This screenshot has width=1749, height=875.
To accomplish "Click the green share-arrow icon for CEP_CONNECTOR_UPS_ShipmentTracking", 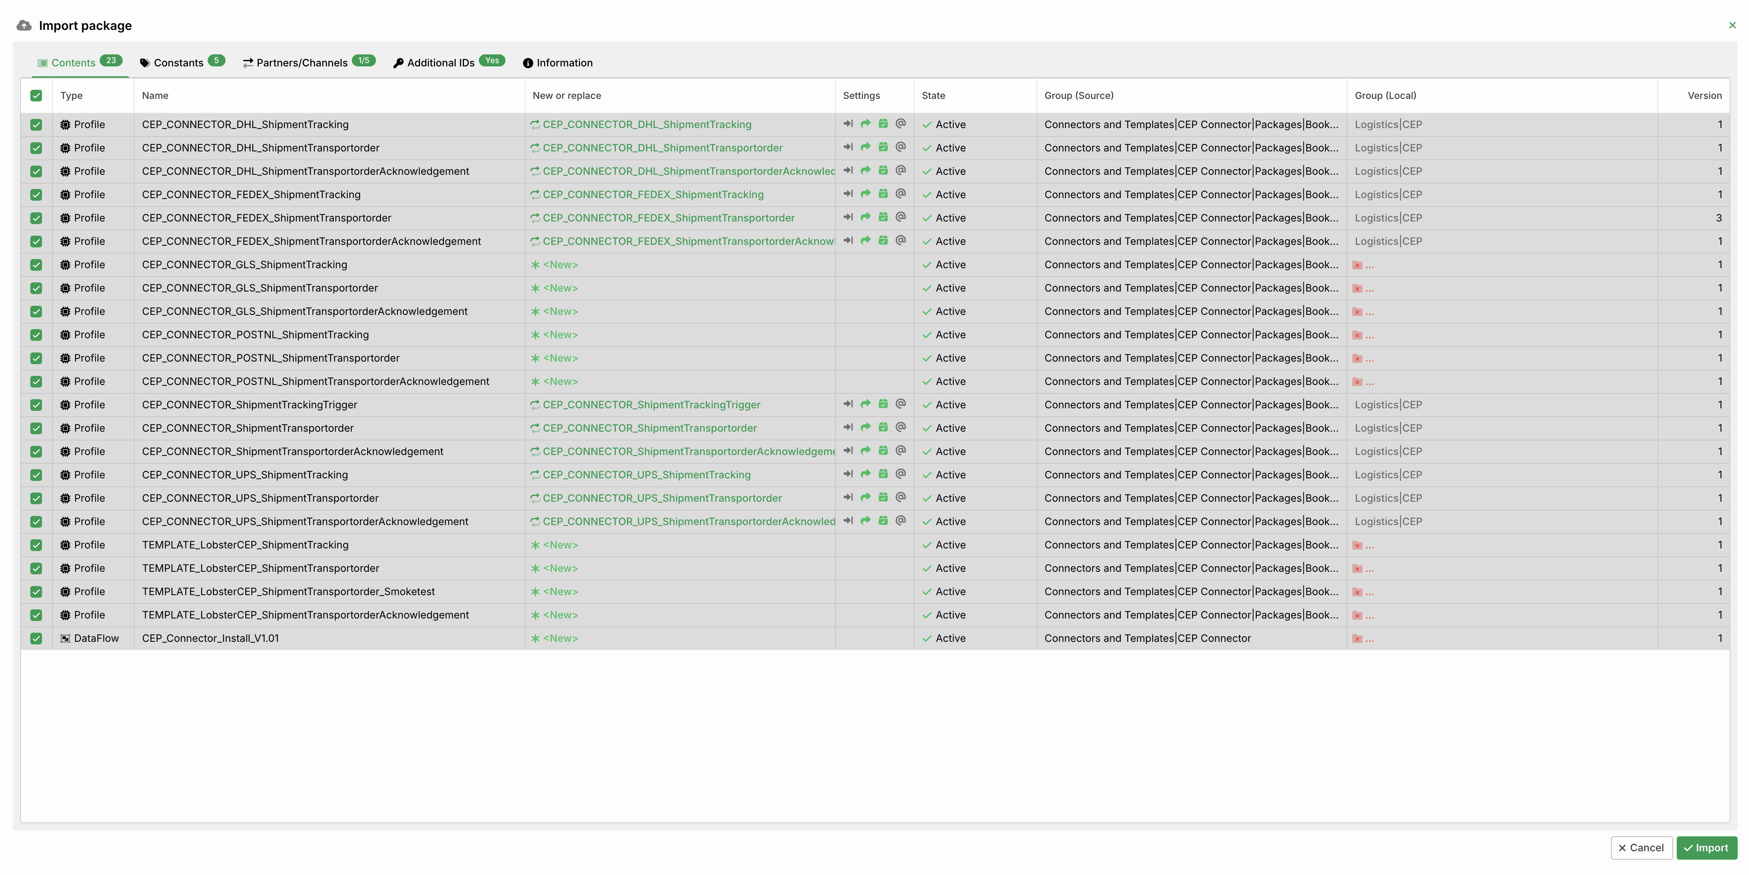I will (866, 474).
